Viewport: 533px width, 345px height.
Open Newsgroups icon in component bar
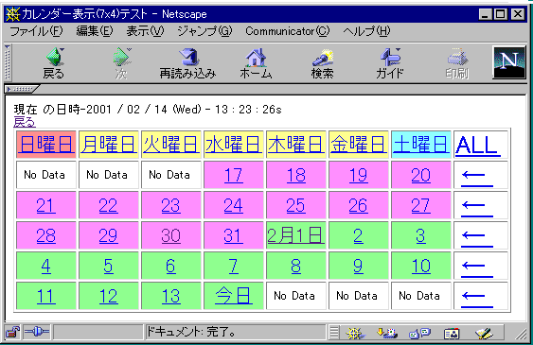[x=419, y=333]
